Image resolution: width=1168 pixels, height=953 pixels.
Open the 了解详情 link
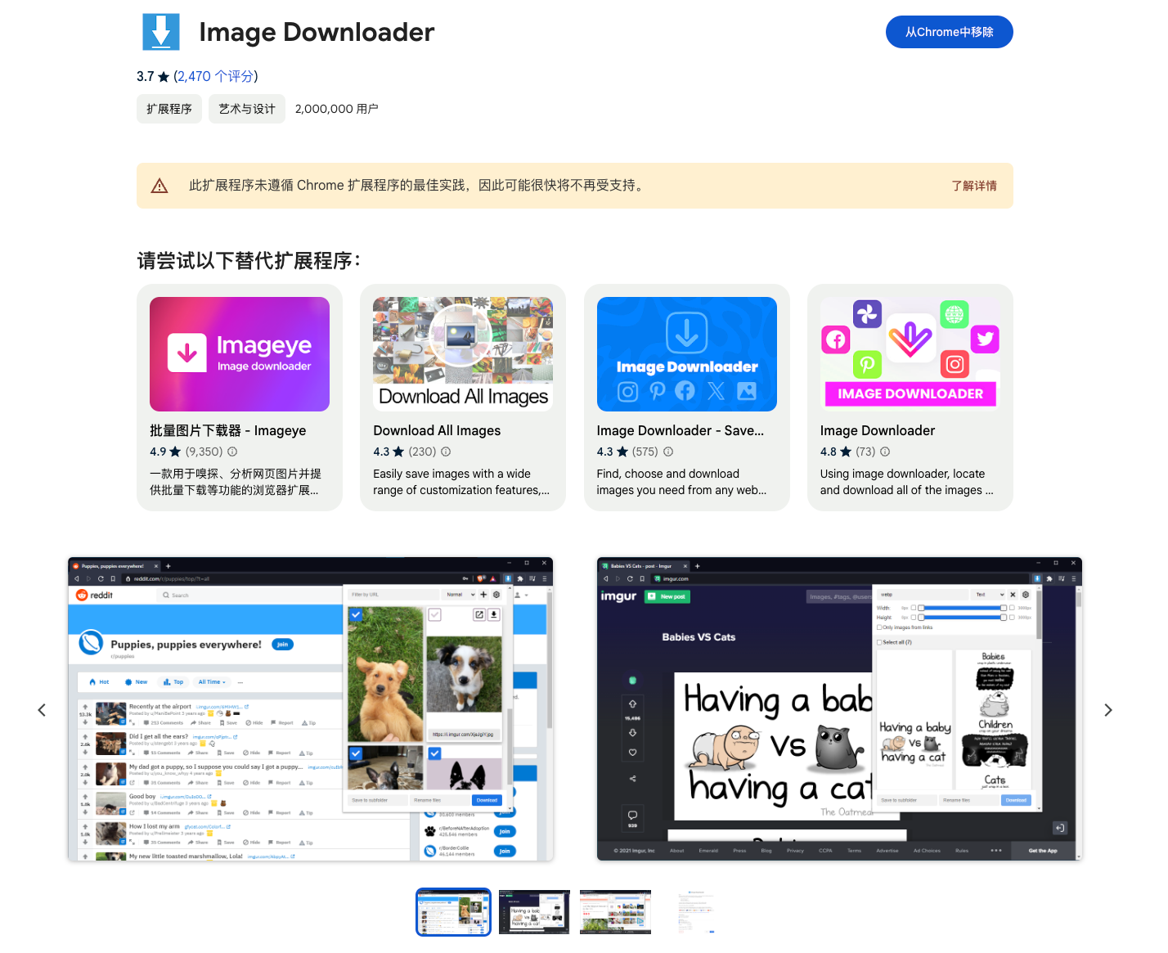pos(974,186)
